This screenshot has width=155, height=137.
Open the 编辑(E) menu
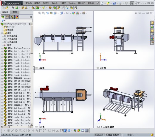coord(37,3)
